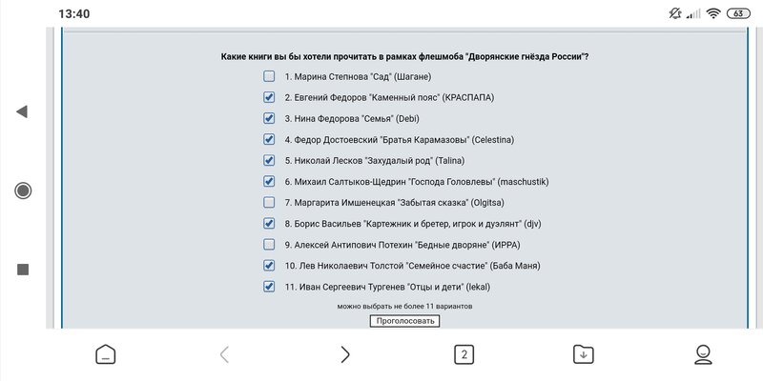Tap the Android home circle button
Viewport: 763px width, 381px height.
[23, 190]
